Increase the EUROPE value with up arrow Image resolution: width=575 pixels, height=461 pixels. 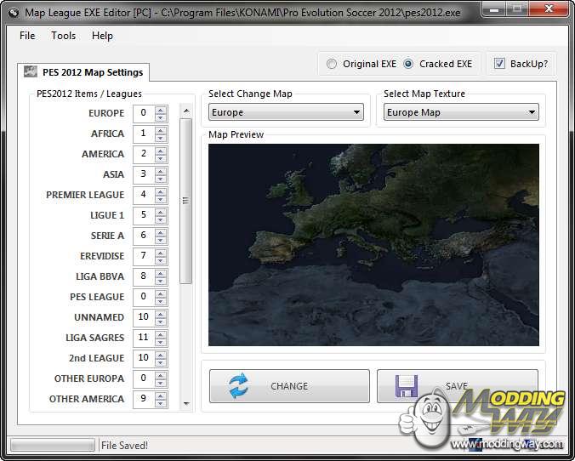point(161,110)
